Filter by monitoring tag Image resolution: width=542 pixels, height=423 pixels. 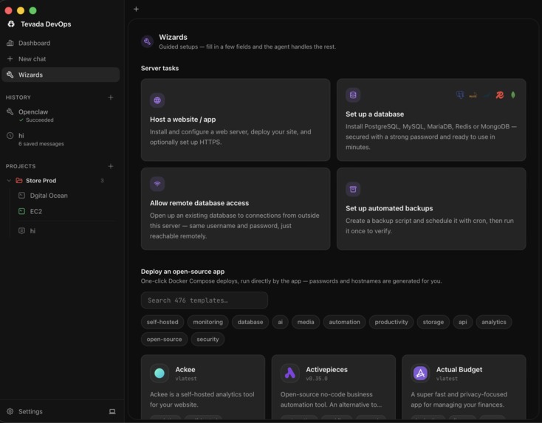(207, 322)
